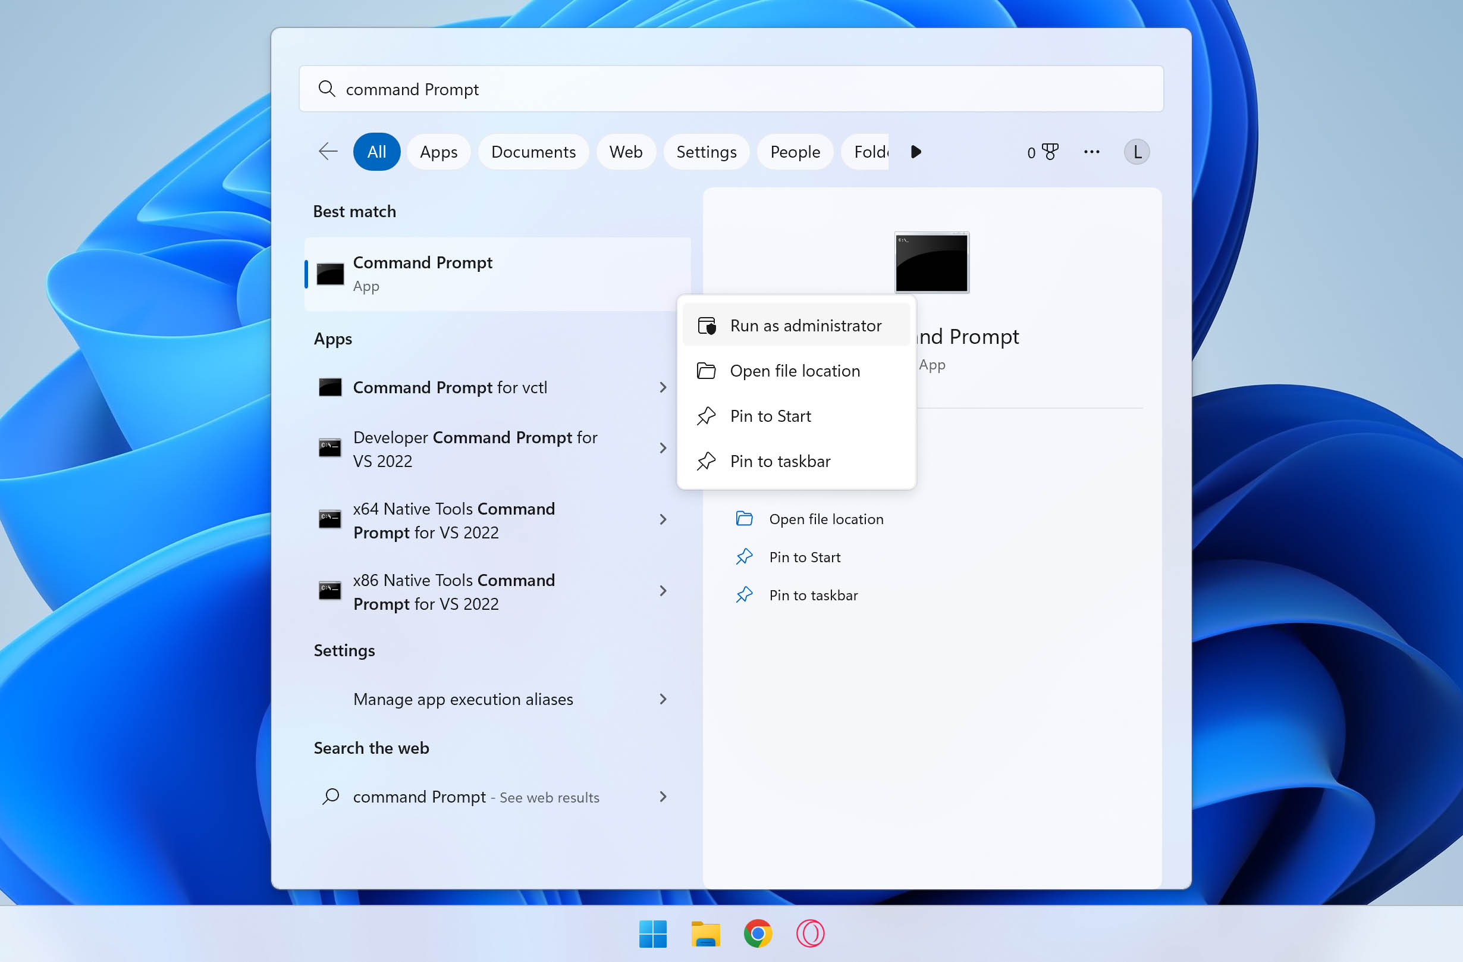Switch to the Apps filter tab
The height and width of the screenshot is (962, 1463).
(x=437, y=151)
